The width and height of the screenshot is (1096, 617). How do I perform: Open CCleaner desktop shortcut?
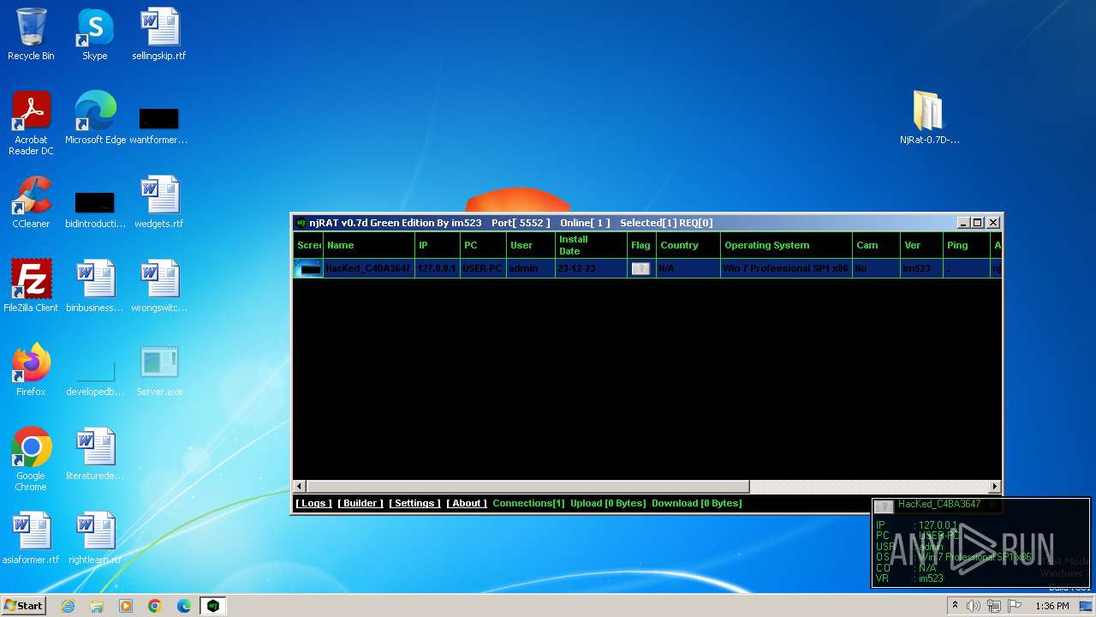click(x=31, y=202)
